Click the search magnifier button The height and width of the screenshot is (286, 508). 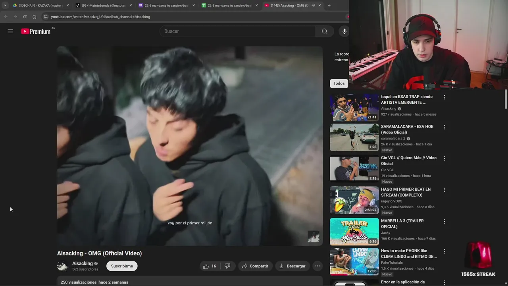click(325, 31)
